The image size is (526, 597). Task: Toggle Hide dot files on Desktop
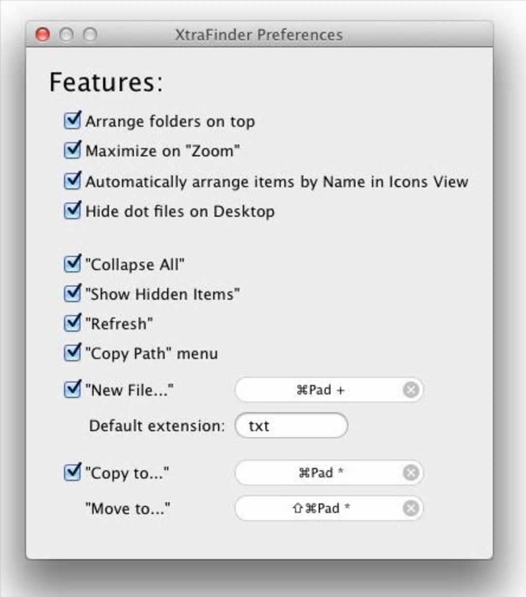point(72,211)
